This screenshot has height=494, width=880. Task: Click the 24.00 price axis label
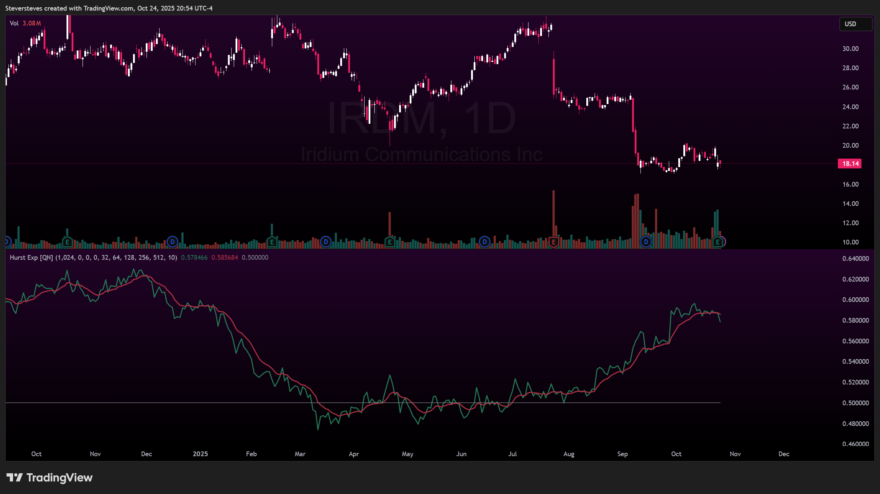(x=851, y=107)
